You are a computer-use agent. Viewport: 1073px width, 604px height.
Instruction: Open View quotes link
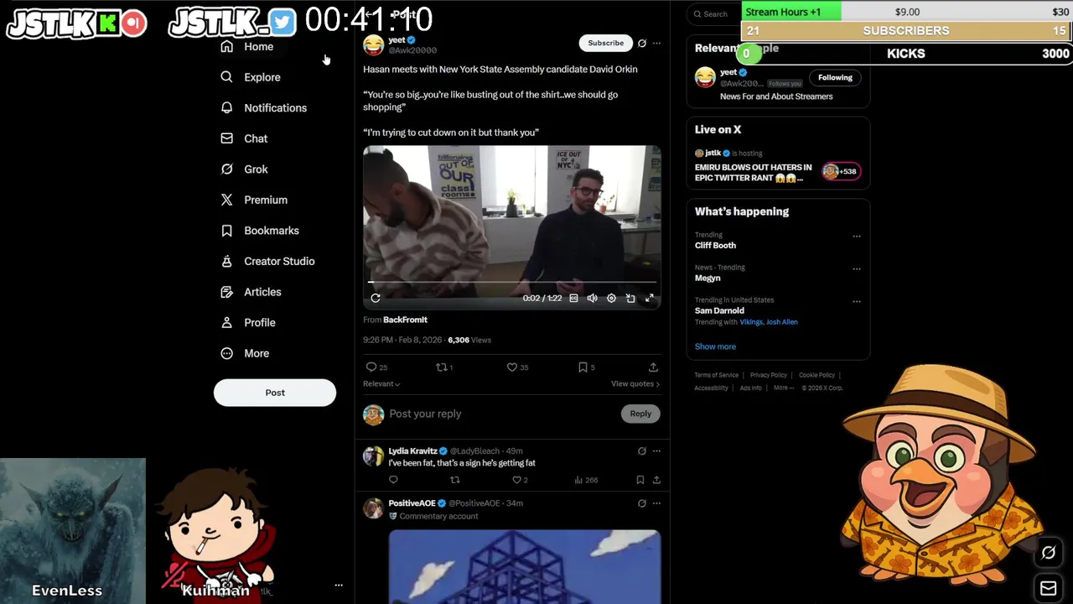(x=635, y=383)
